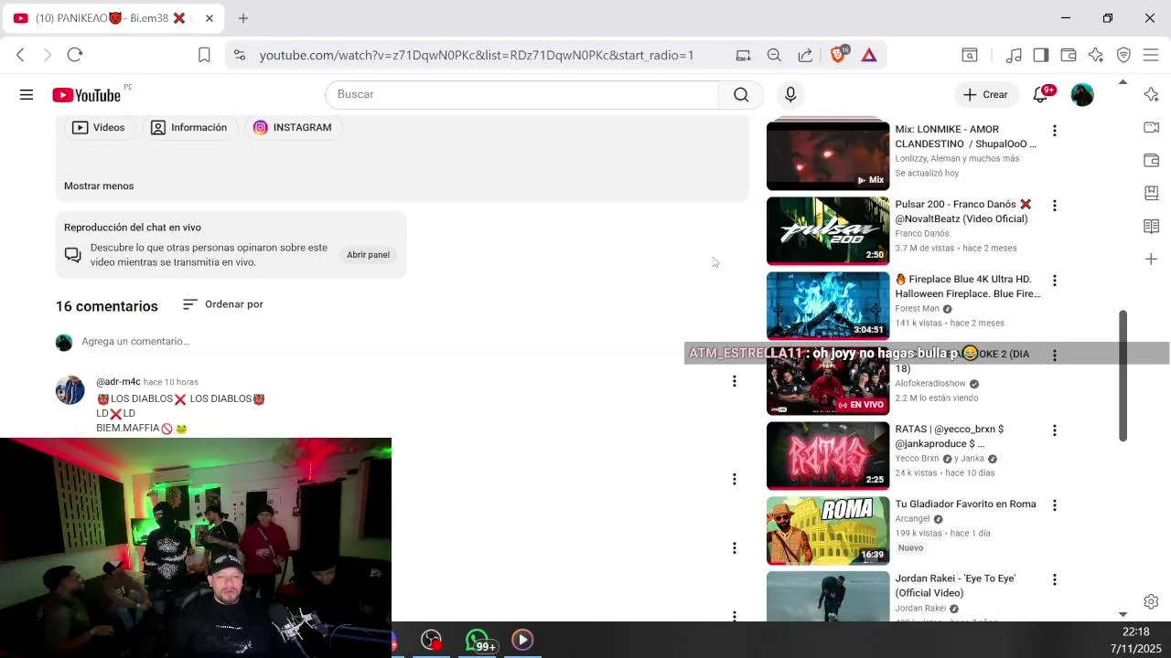This screenshot has height=658, width=1171.
Task: Go to the YouTube home logo
Action: pyautogui.click(x=86, y=95)
